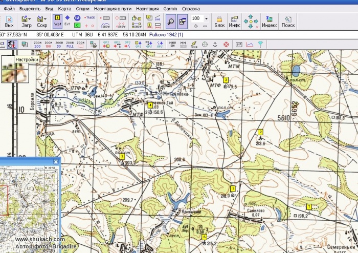This screenshot has width=358, height=253.
Task: Open the point control icon
Action: coord(121,18)
